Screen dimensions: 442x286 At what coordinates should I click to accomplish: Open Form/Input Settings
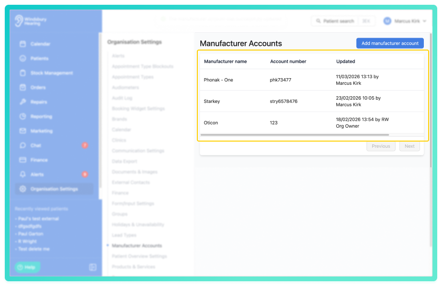(x=133, y=204)
